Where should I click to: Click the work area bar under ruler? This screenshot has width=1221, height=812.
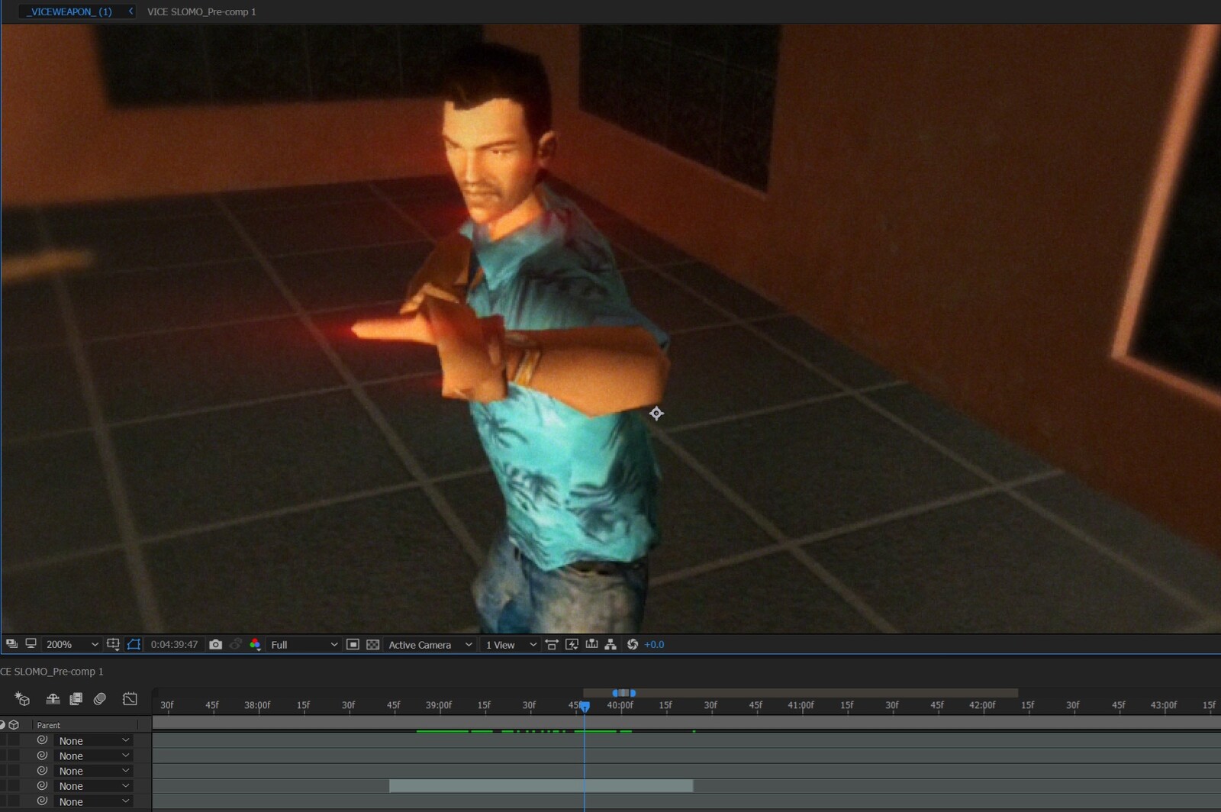(686, 721)
